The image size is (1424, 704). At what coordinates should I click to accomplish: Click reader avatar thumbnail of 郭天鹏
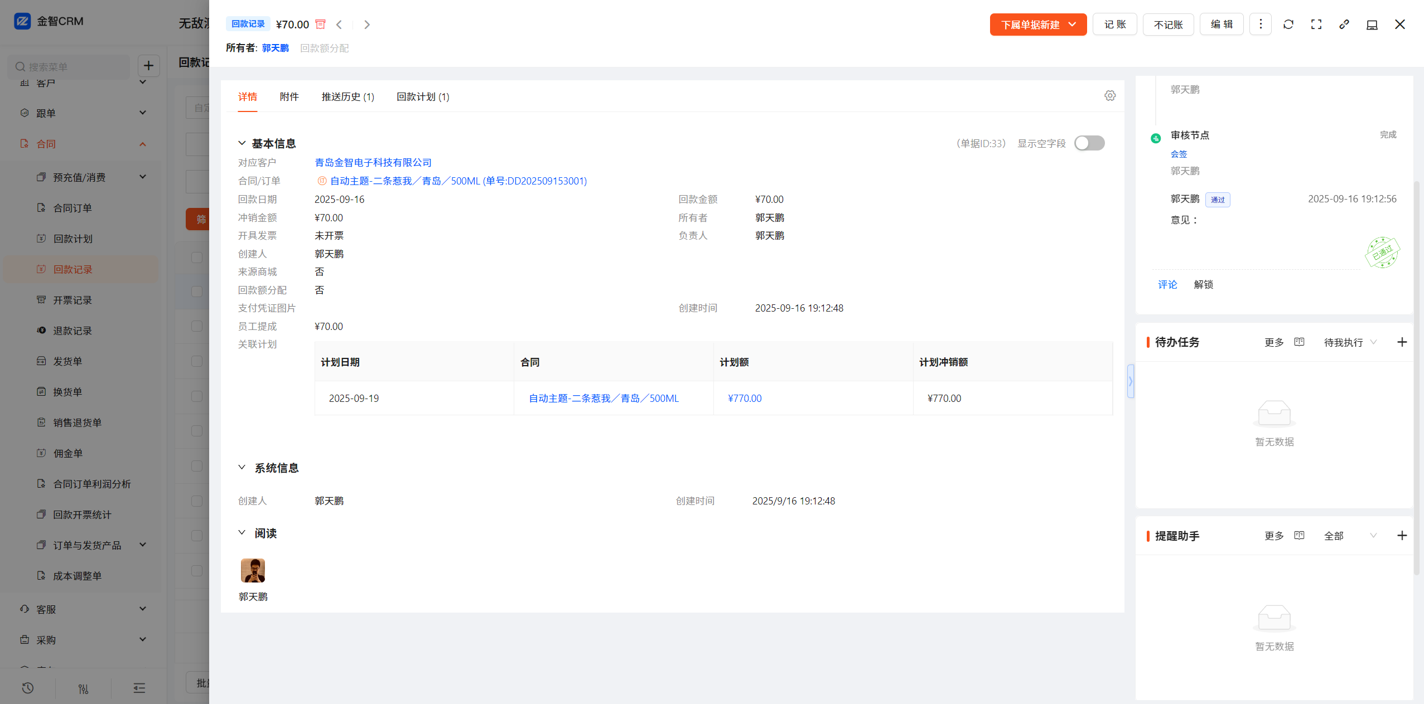tap(253, 570)
